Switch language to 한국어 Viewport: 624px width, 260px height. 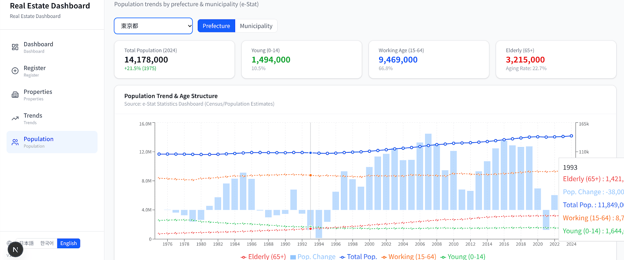point(47,243)
